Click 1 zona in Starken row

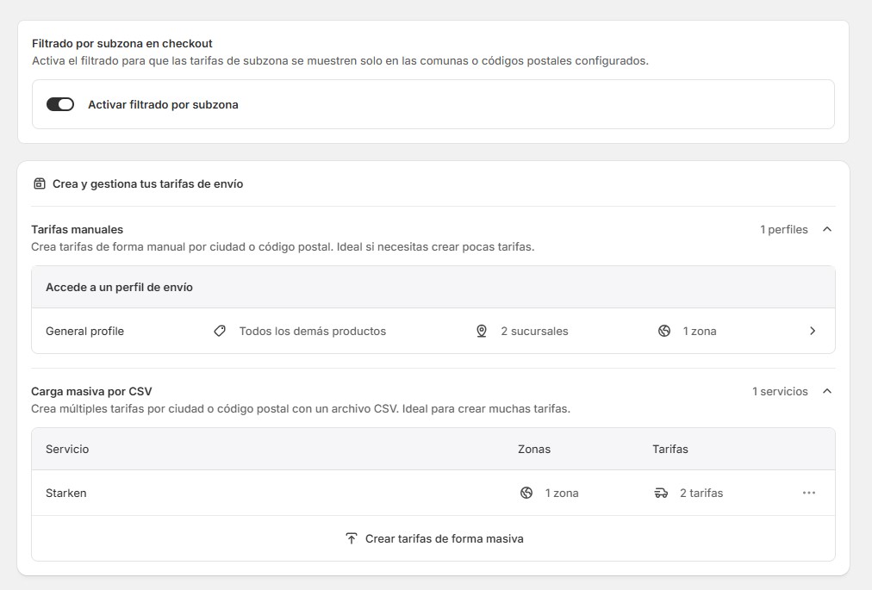[562, 493]
